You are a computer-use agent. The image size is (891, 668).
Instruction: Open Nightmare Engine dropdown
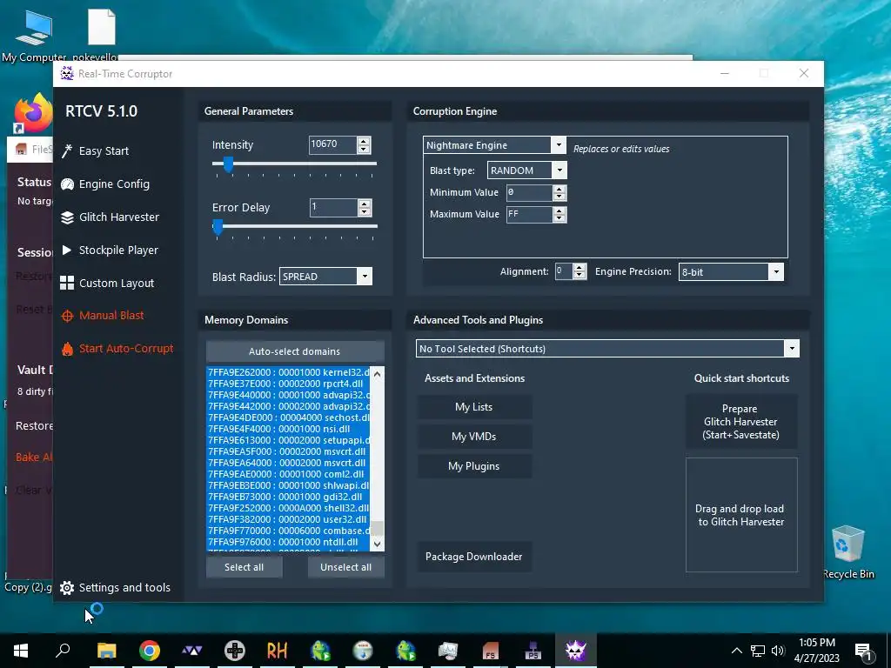click(559, 145)
